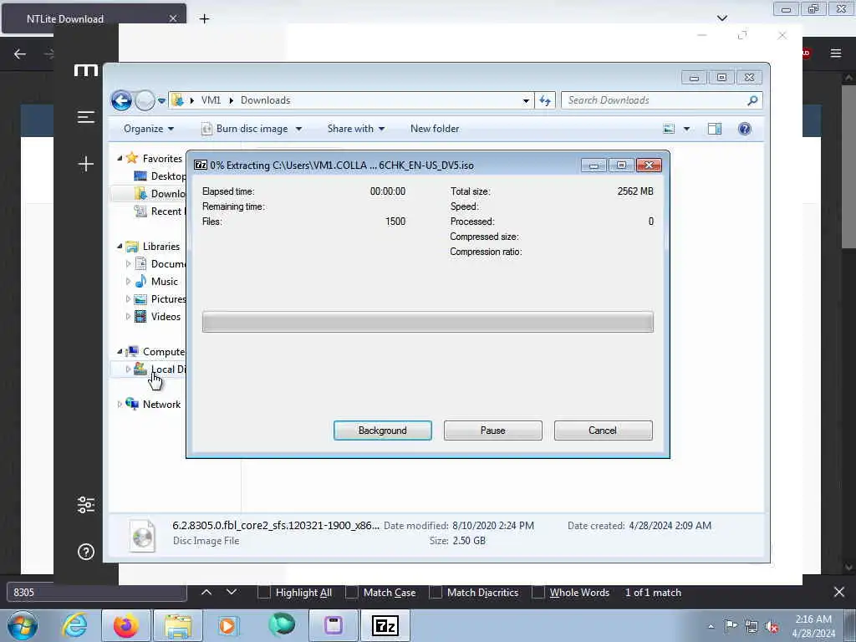
Task: Select the Music library
Action: [x=156, y=281]
